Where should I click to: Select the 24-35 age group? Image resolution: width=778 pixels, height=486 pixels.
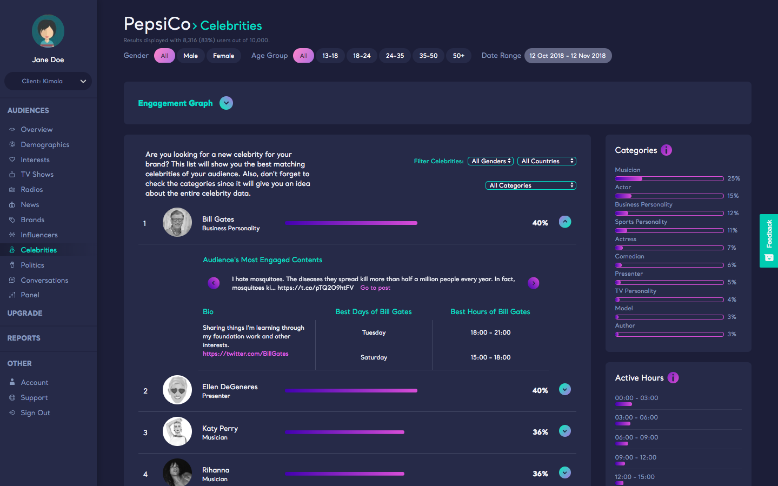(395, 56)
